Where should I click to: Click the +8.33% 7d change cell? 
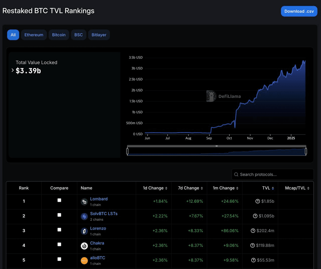[195, 231]
